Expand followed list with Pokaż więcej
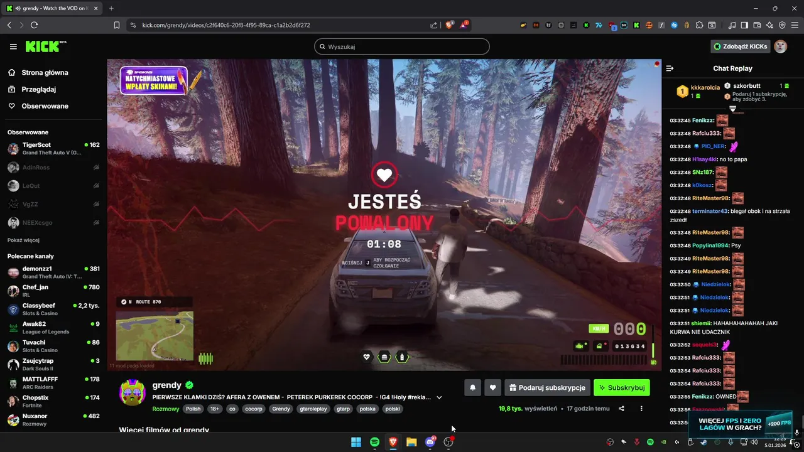This screenshot has height=452, width=804. click(23, 240)
